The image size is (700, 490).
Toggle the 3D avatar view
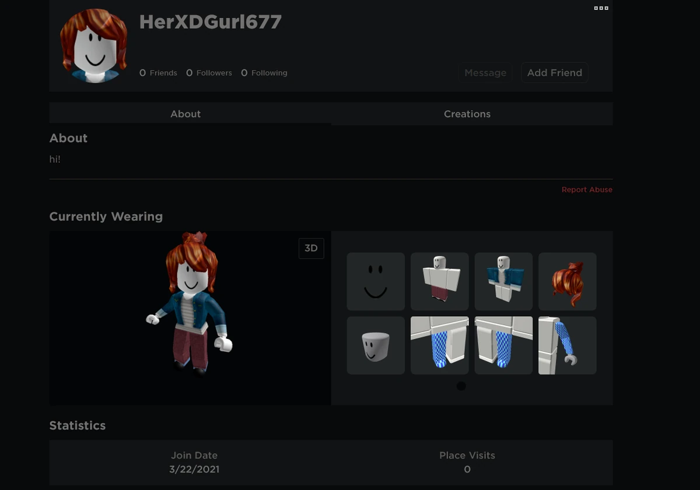(x=311, y=248)
